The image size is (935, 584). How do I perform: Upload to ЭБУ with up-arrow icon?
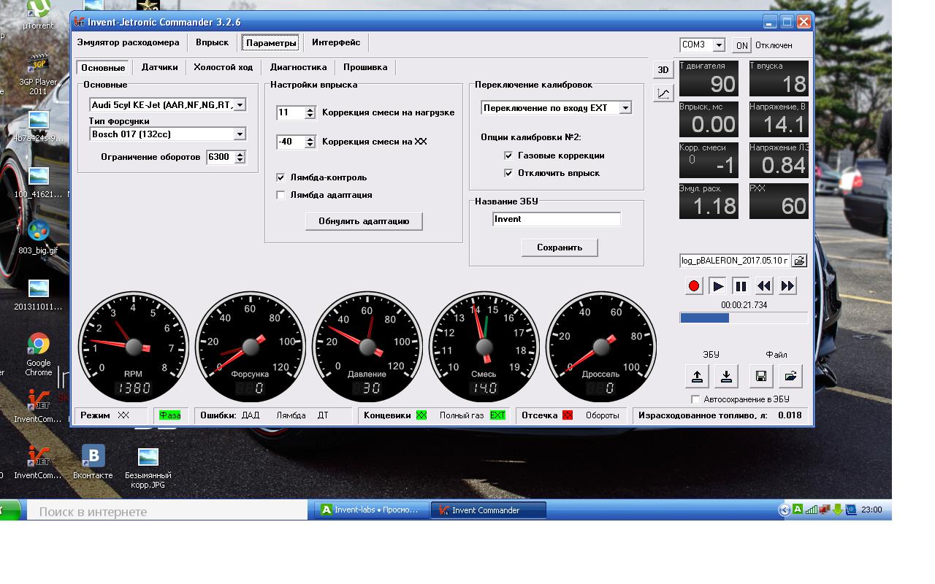pos(697,376)
